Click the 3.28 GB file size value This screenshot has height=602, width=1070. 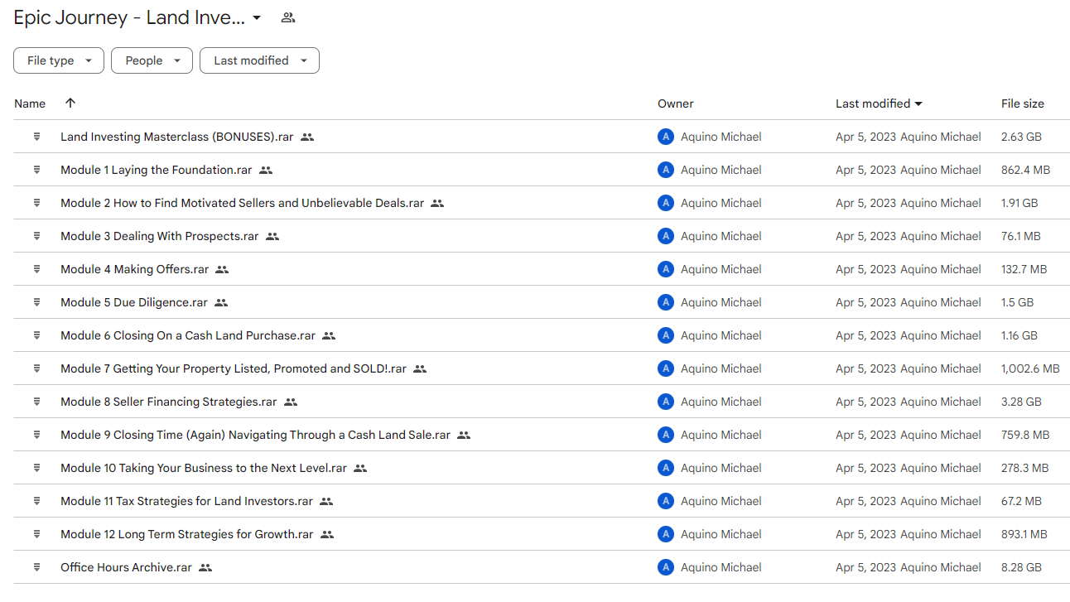[x=1021, y=402]
